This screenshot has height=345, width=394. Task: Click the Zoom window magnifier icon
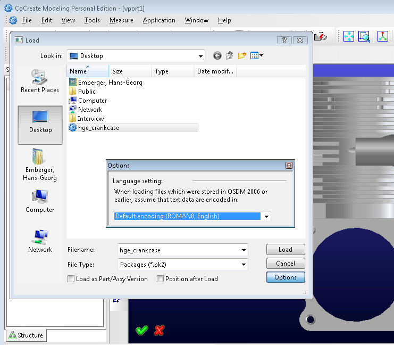point(364,37)
